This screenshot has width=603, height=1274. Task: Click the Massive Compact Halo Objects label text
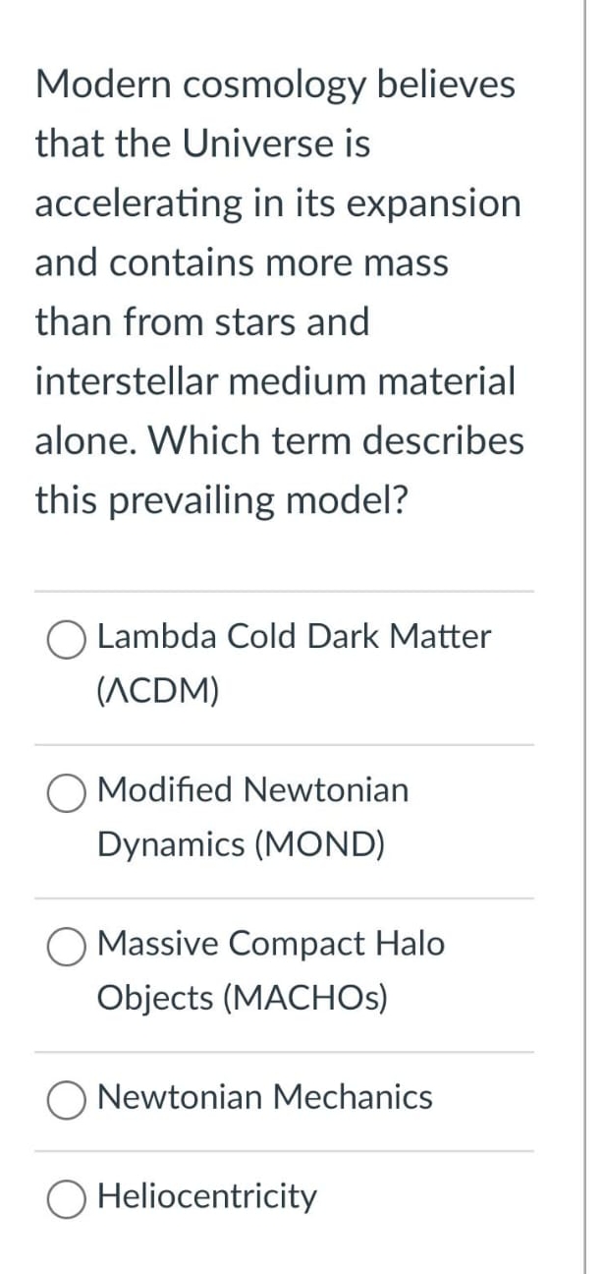click(271, 944)
